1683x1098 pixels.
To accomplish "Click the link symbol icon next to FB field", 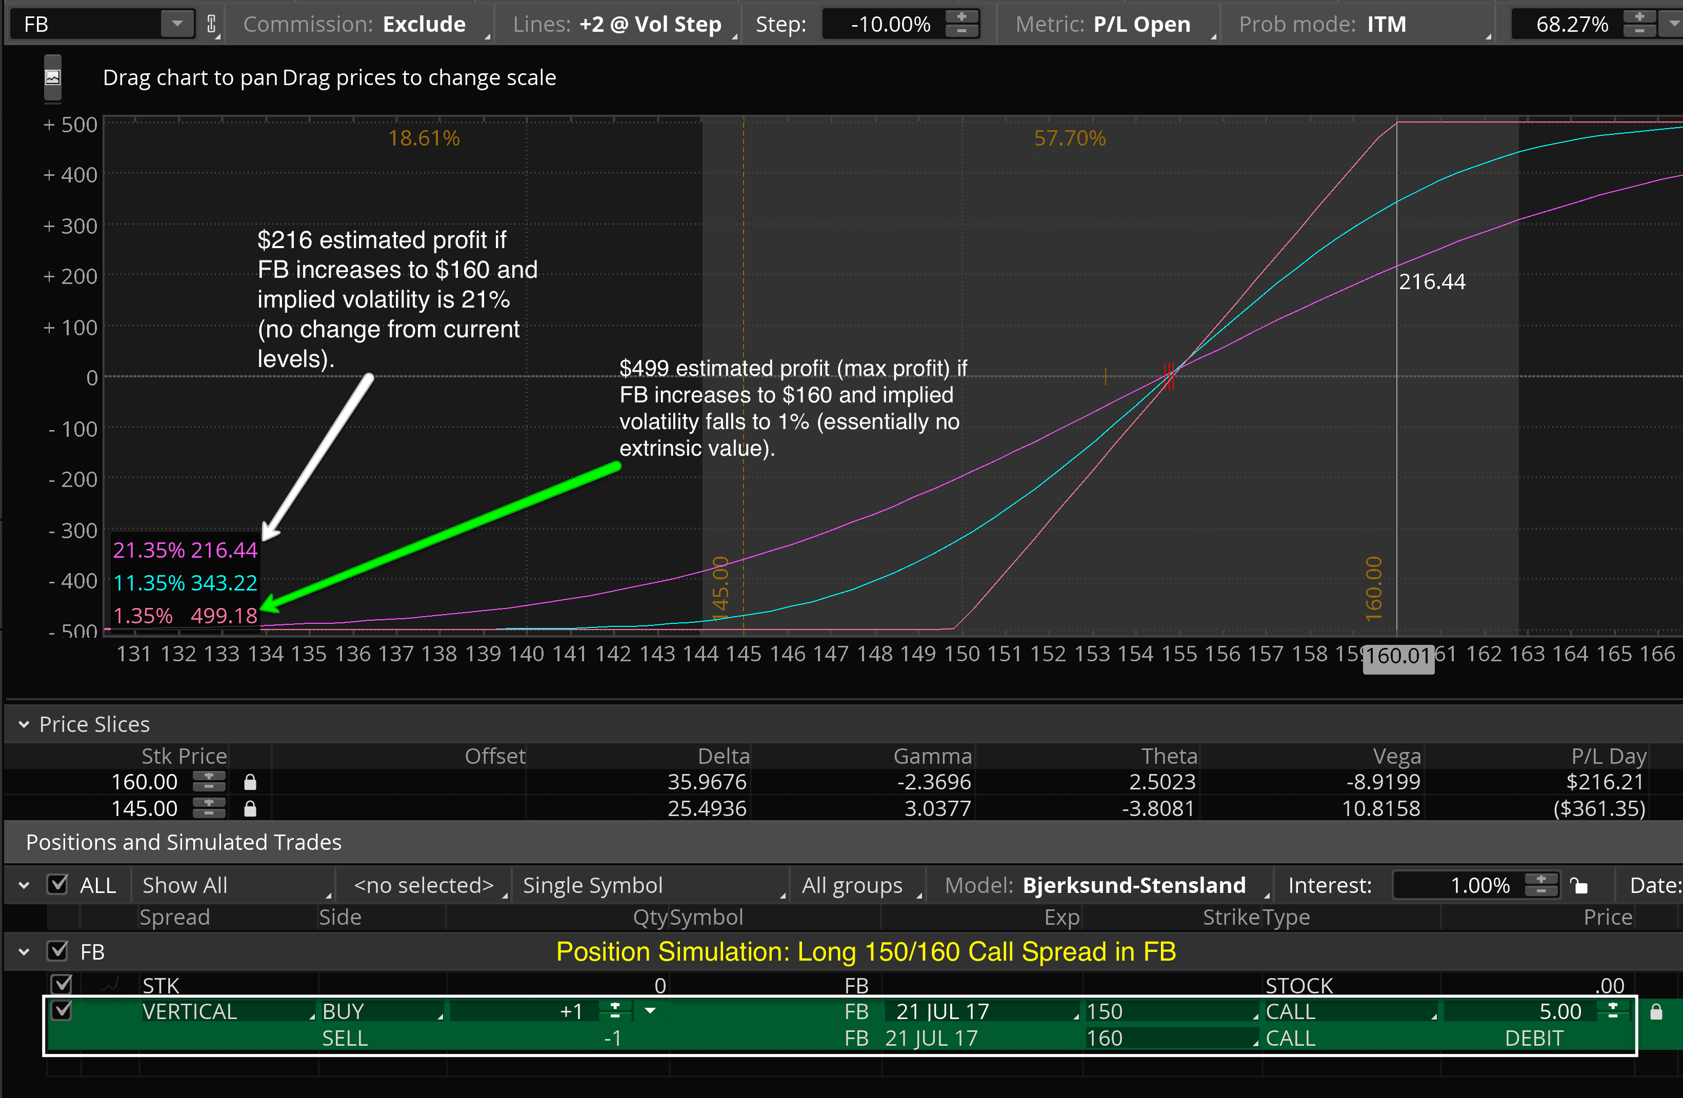I will 211,25.
